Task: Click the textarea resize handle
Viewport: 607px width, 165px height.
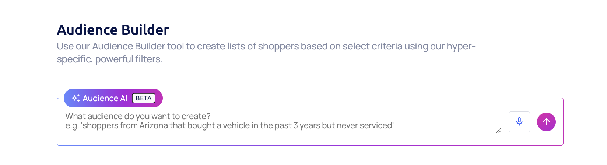Action: (x=498, y=131)
